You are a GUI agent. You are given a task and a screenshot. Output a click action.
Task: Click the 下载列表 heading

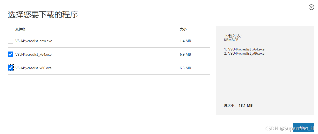[233, 36]
